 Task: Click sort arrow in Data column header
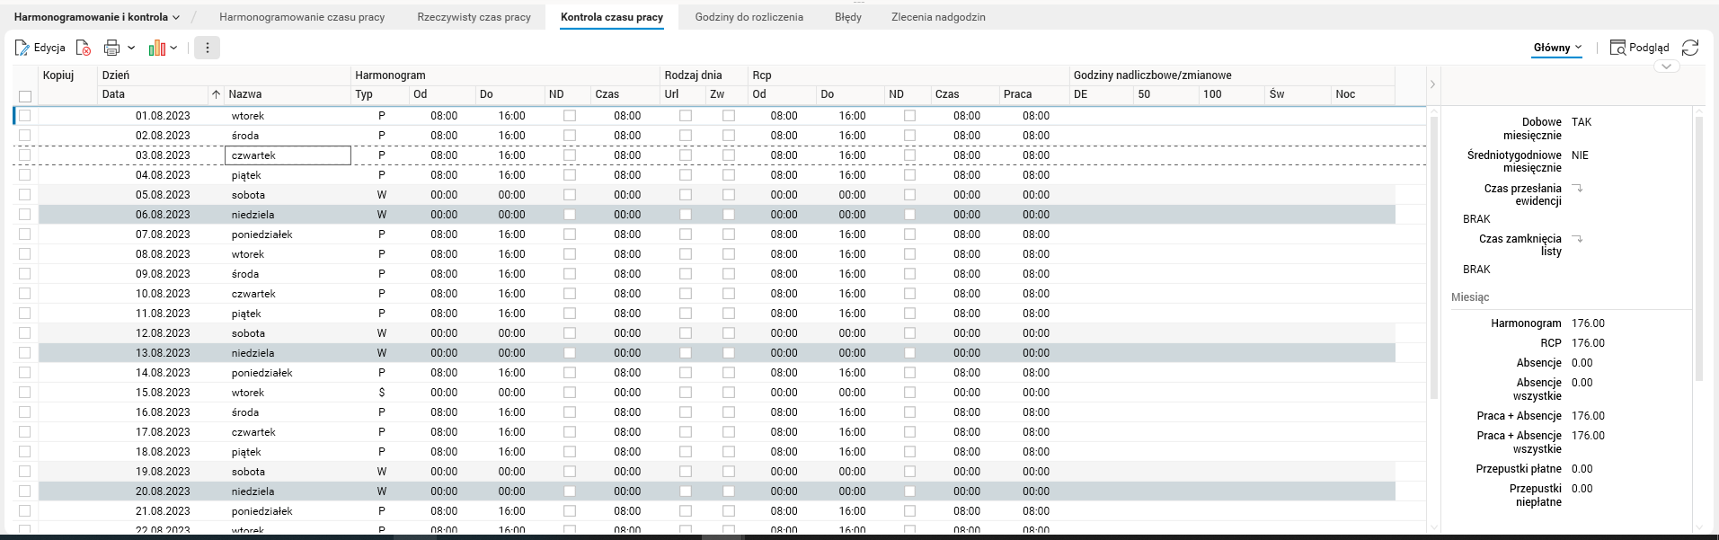tap(216, 94)
